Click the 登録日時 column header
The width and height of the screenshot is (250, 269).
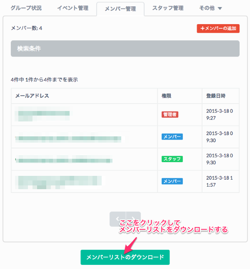click(x=215, y=96)
